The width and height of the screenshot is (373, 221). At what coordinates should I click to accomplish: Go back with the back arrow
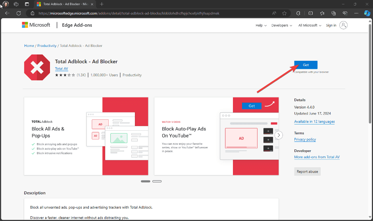coord(7,14)
